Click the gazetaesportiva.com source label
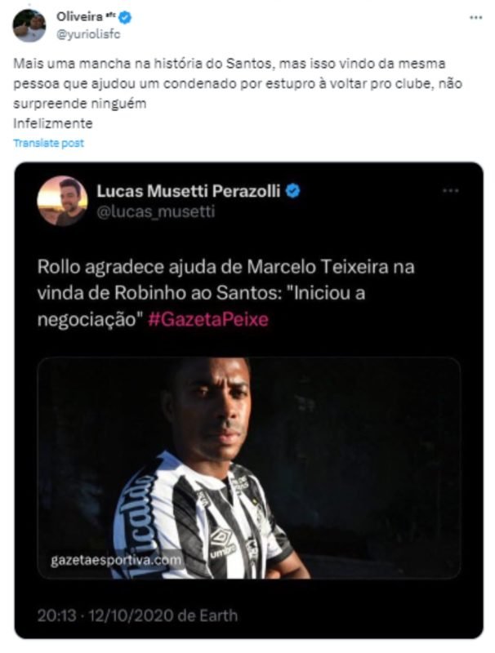 point(116,559)
